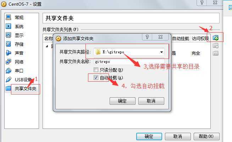Click the dialog's question mark help button

[147, 37]
